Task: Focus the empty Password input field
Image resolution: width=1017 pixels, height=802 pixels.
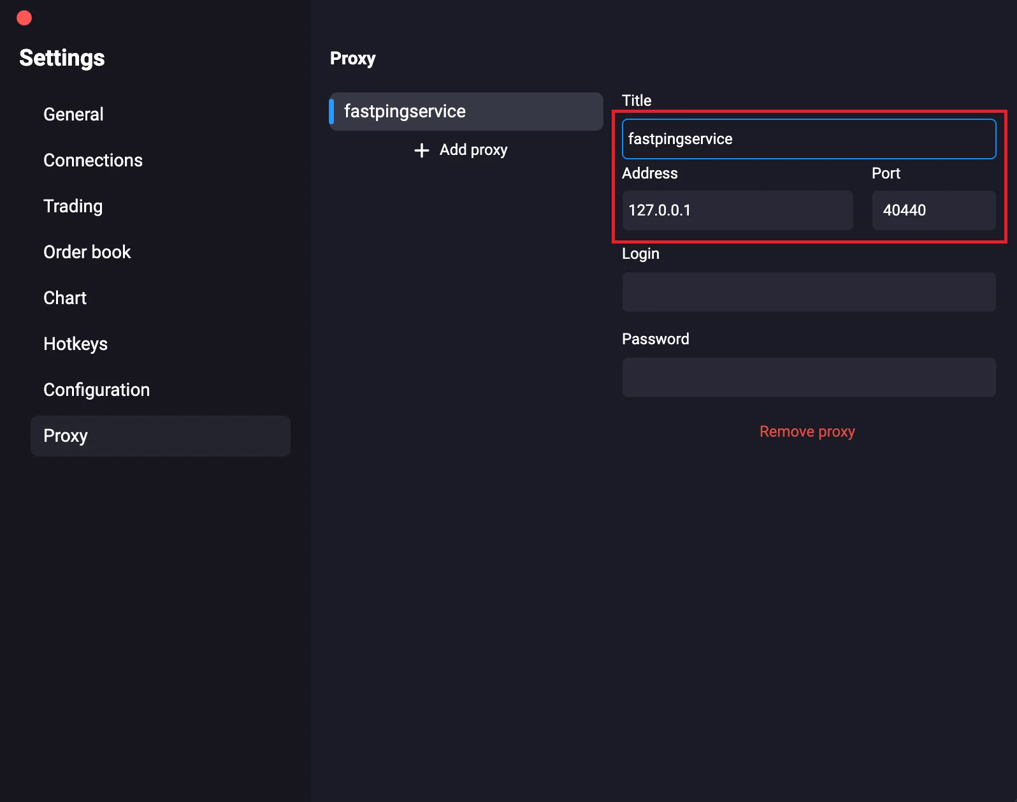Action: (808, 377)
